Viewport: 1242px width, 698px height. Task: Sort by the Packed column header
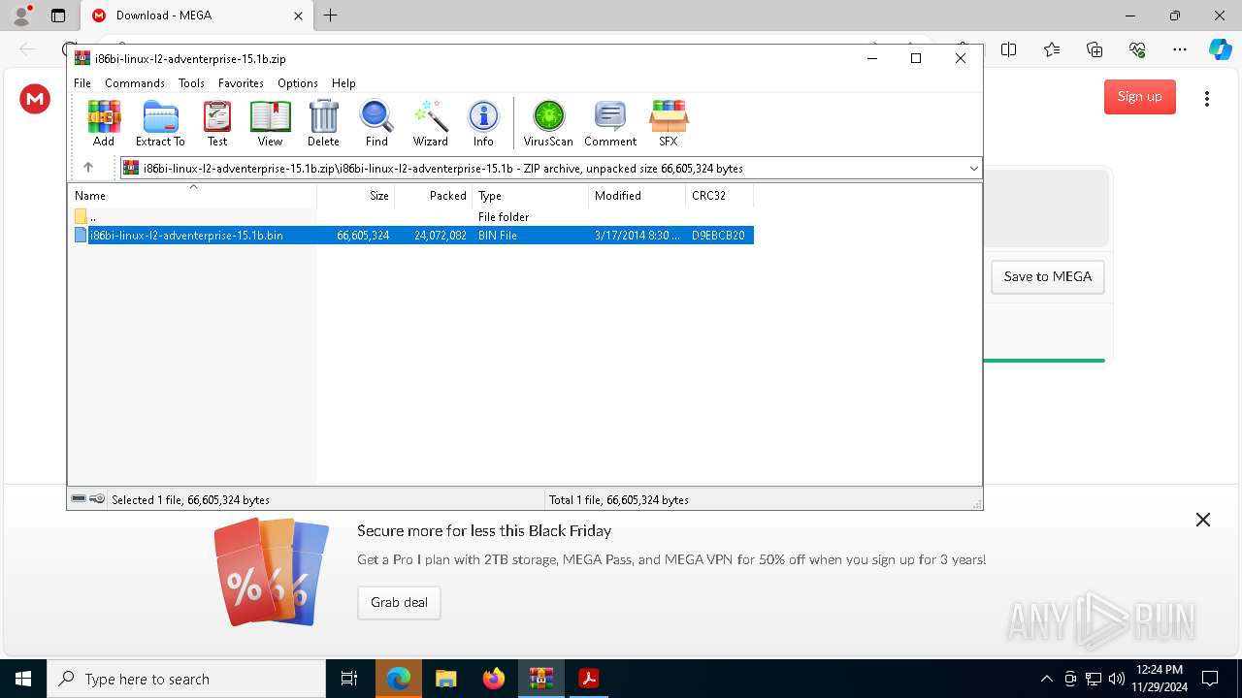click(x=434, y=196)
